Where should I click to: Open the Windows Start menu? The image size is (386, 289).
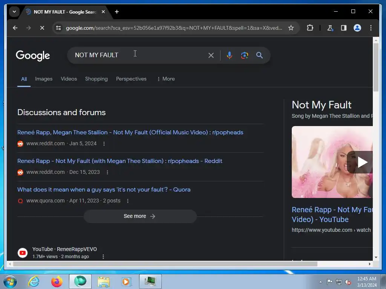pos(10,281)
